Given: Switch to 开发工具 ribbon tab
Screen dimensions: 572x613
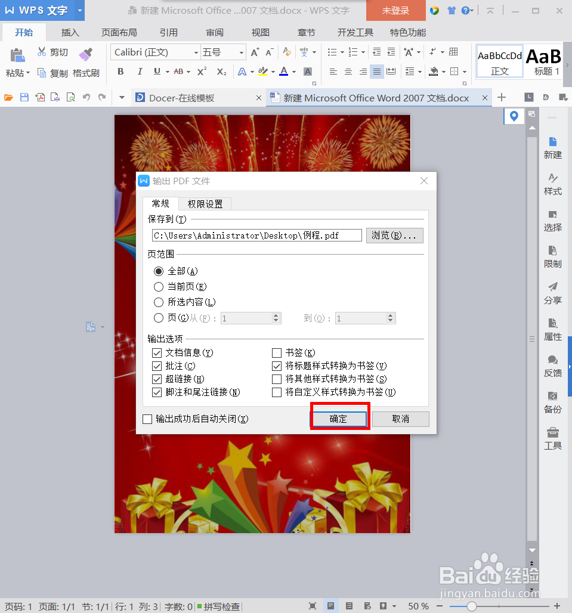Looking at the screenshot, I should [x=355, y=32].
